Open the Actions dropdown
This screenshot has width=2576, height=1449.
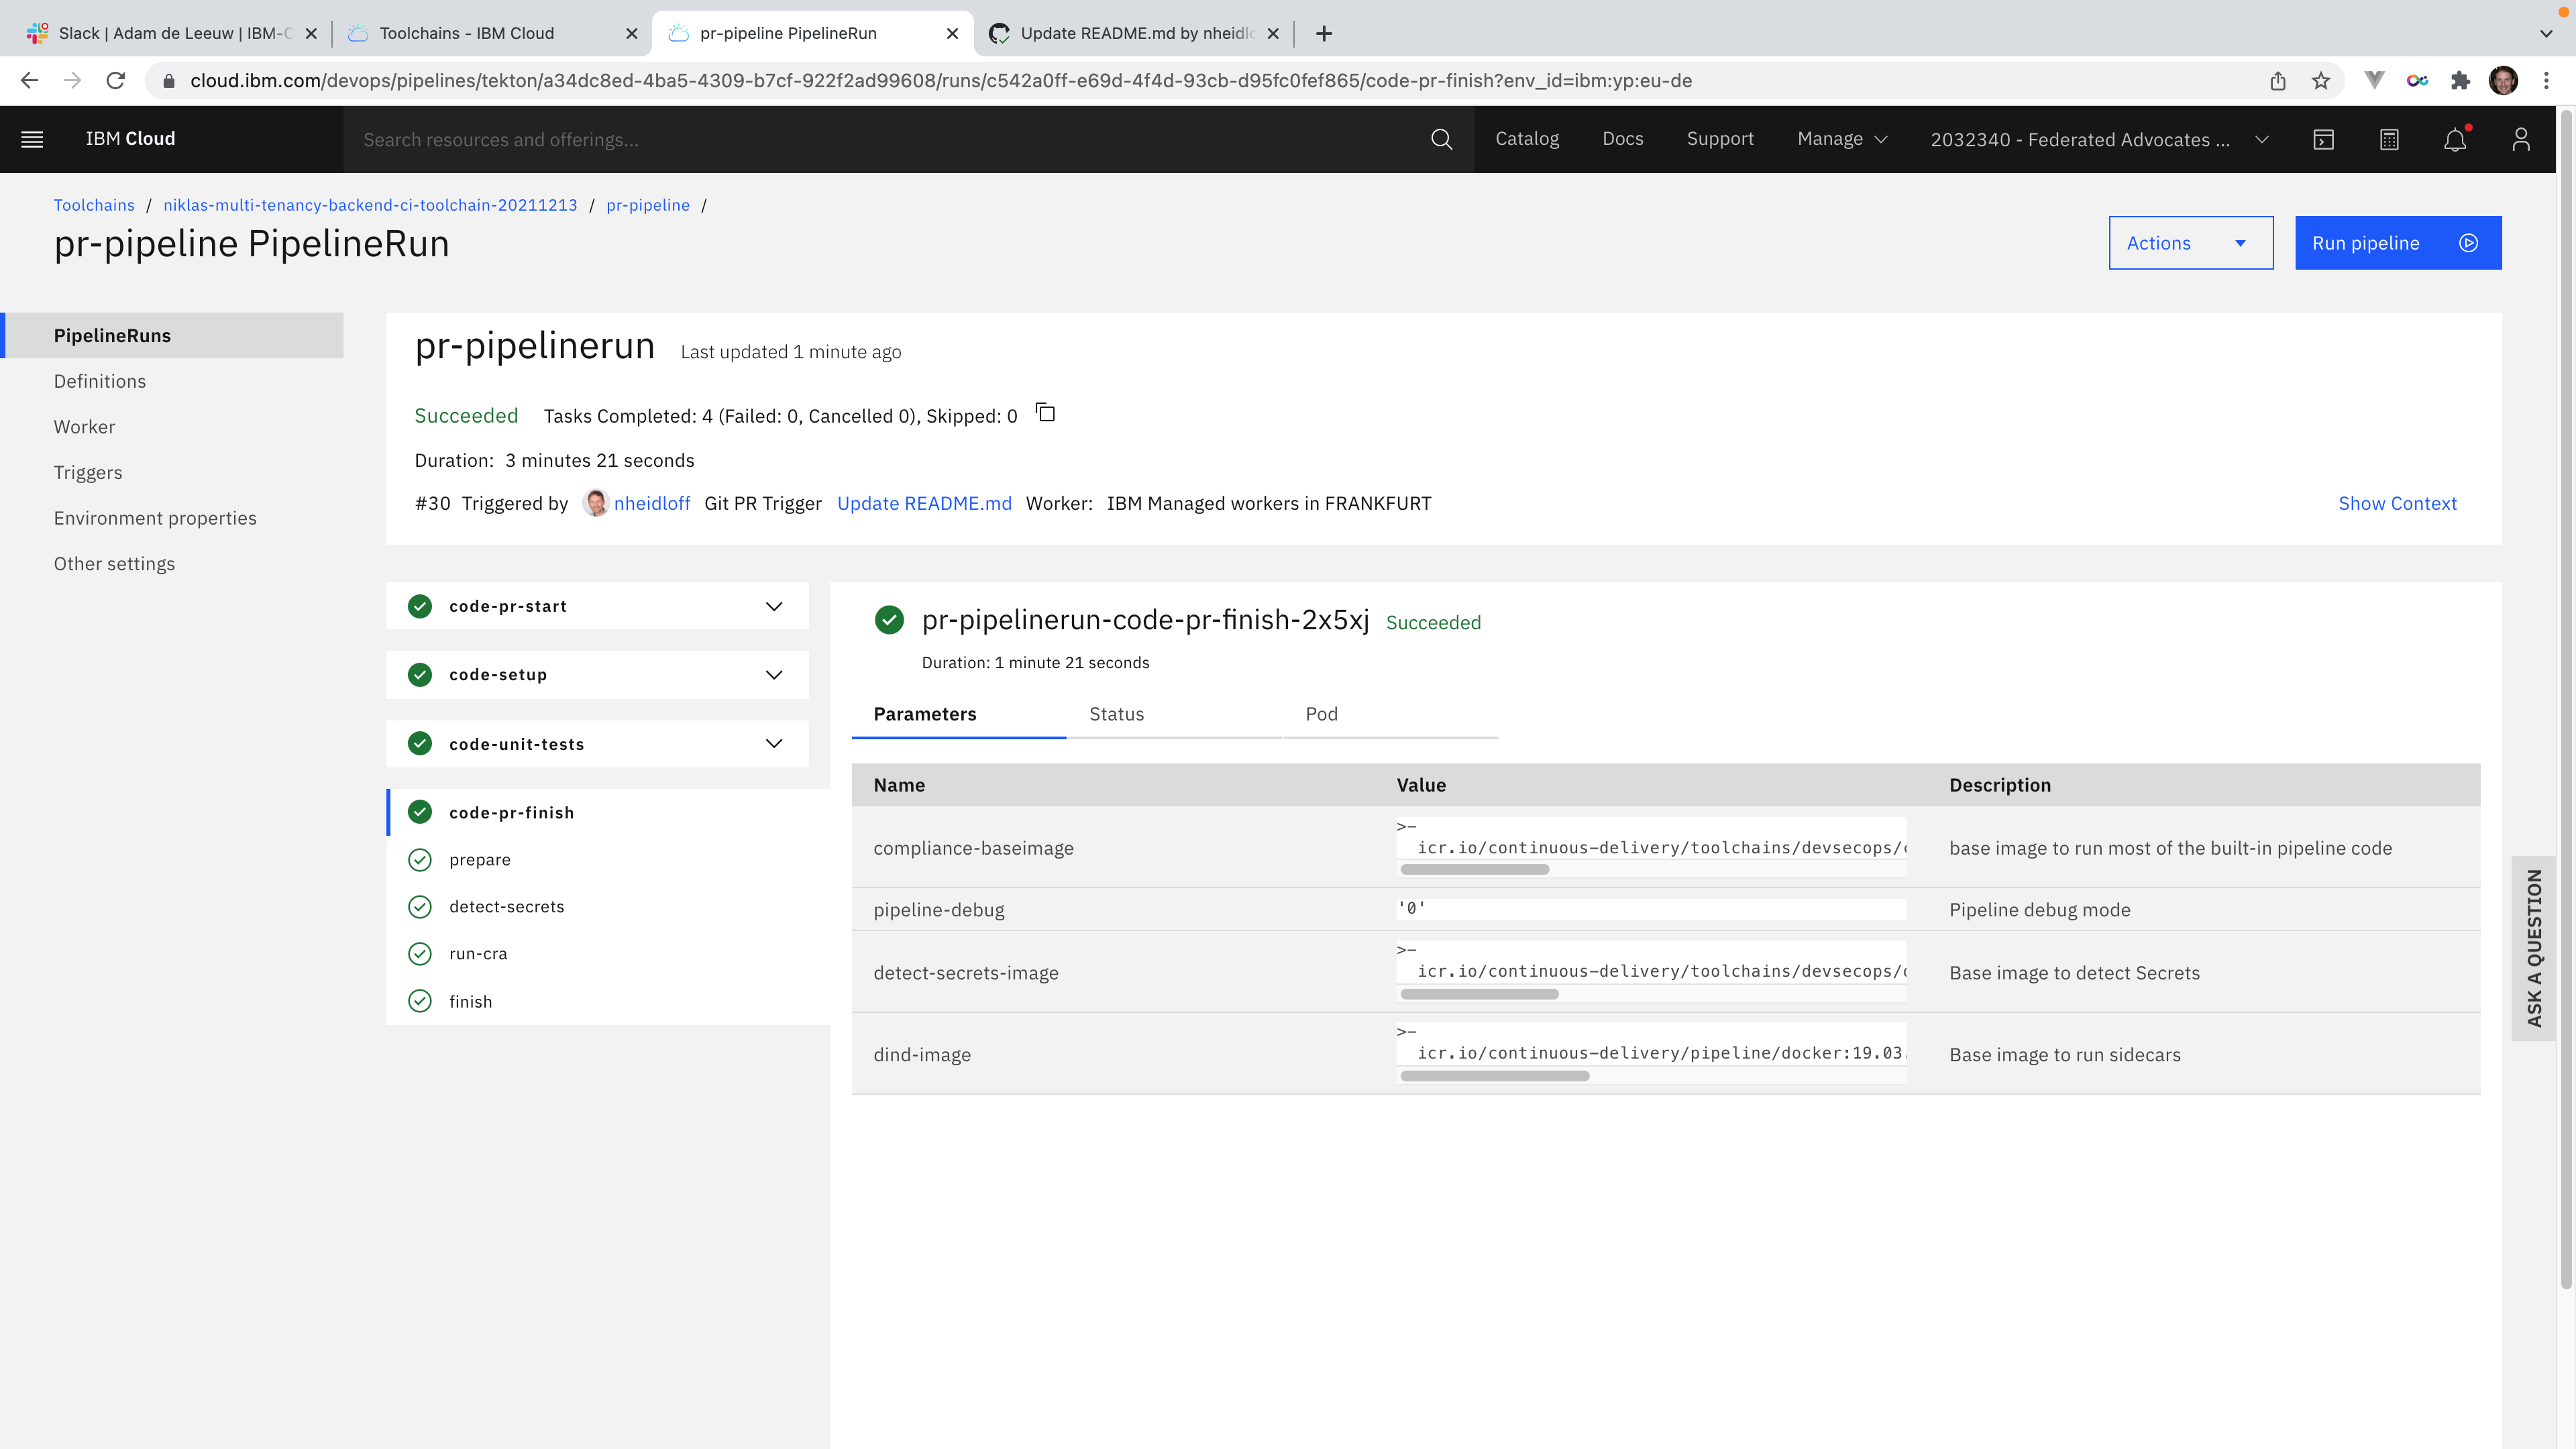(2190, 243)
